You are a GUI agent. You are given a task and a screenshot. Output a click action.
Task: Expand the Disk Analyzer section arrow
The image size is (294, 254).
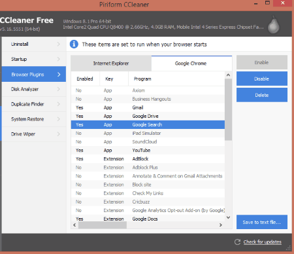58,89
